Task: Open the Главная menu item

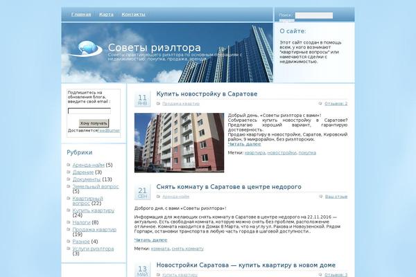Action: [81, 15]
